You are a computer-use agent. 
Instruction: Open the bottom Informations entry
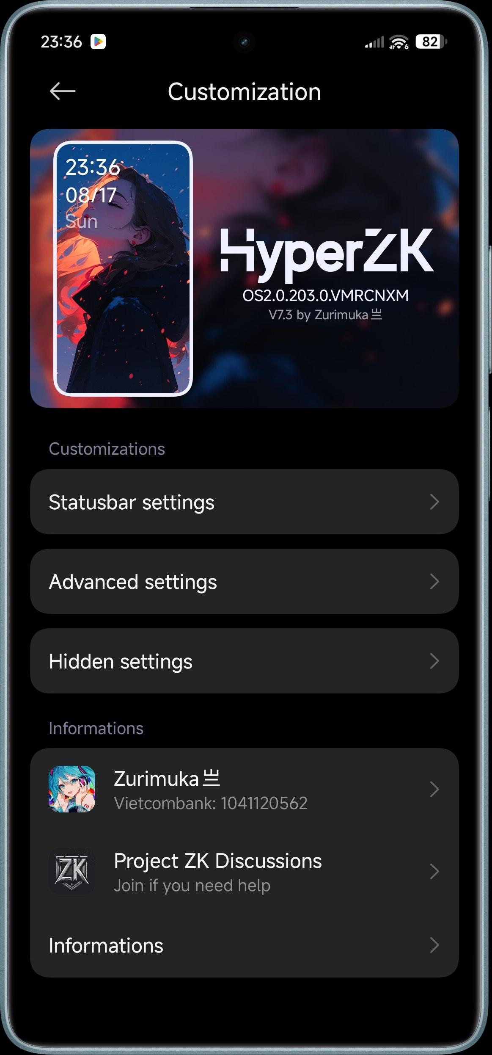(245, 945)
